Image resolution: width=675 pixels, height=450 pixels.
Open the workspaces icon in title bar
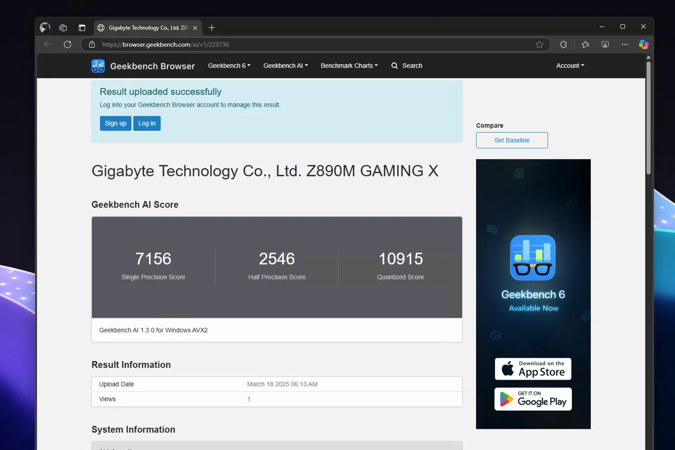pyautogui.click(x=63, y=27)
